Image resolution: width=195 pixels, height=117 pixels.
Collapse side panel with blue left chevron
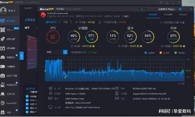(x=22, y=56)
